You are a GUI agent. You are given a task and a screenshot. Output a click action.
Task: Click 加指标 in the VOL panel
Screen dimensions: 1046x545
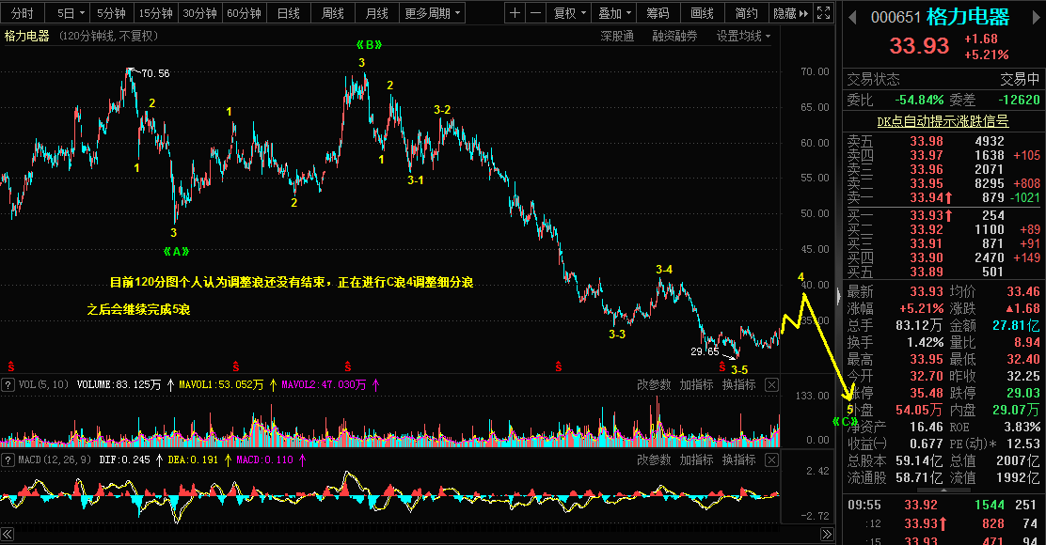click(696, 384)
